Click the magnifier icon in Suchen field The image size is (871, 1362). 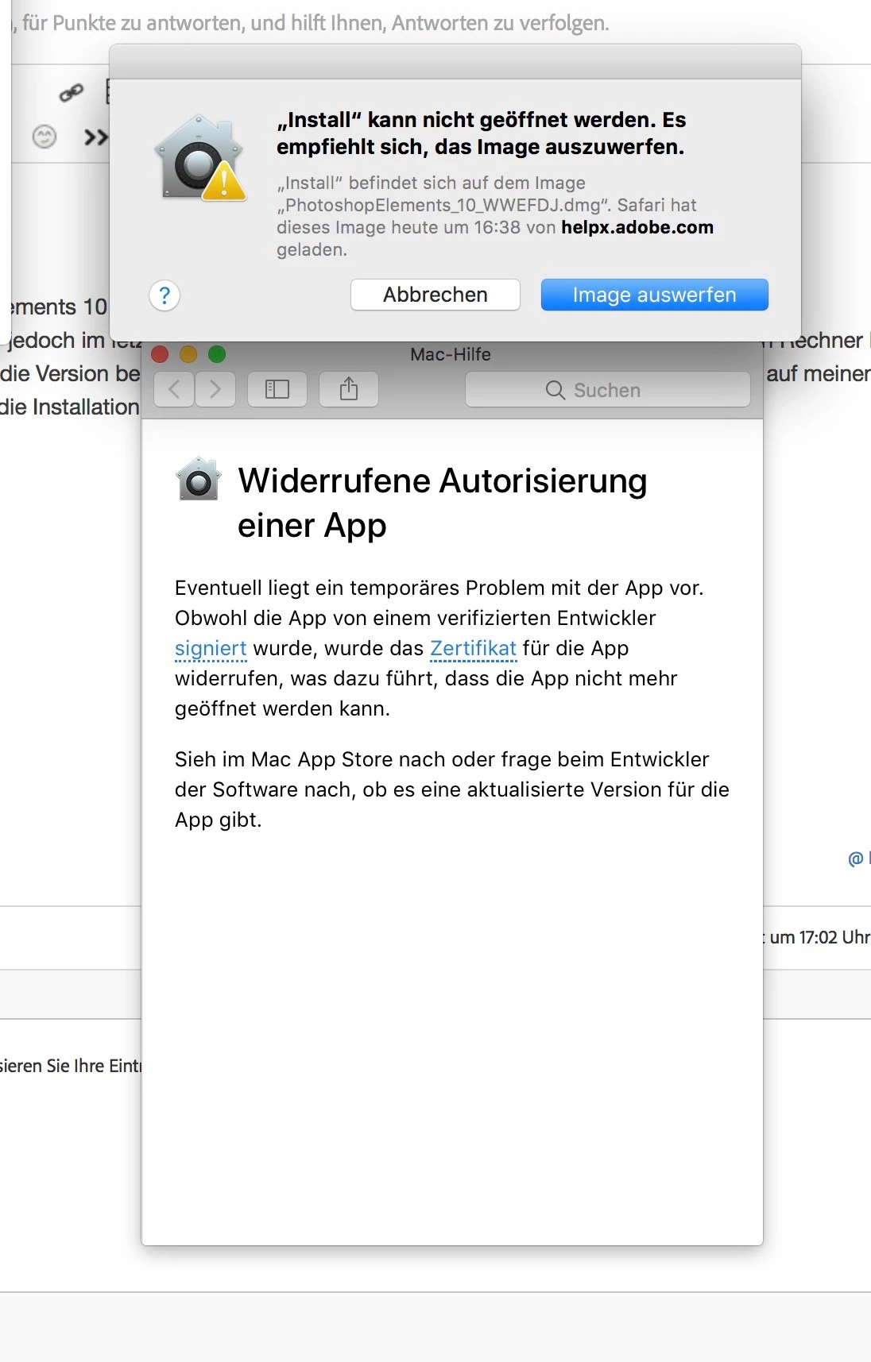click(556, 390)
